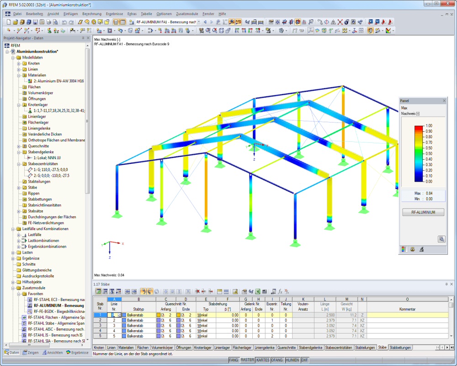
Task: Open the Ansichten navigator tab
Action: [53, 353]
